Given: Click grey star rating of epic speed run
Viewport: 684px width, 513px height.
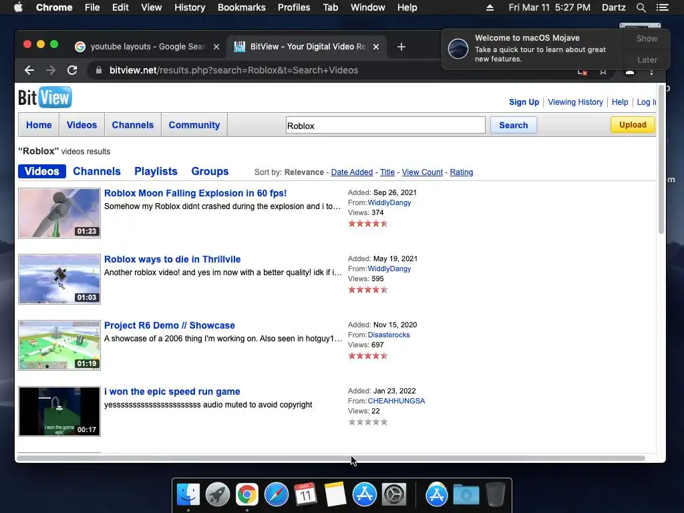Looking at the screenshot, I should point(368,422).
